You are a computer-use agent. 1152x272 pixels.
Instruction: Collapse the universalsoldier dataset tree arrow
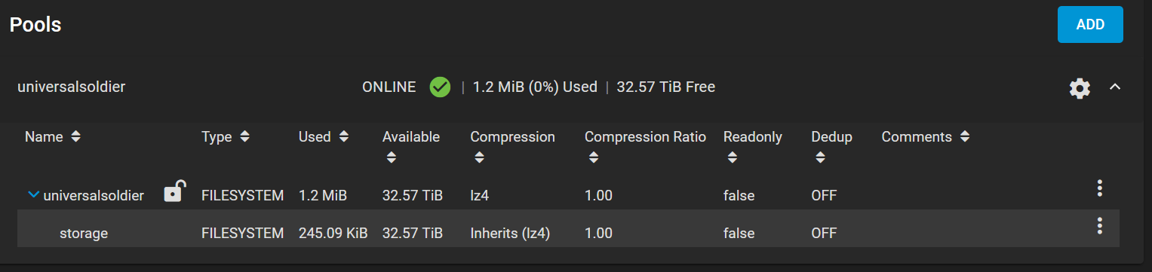click(x=33, y=195)
